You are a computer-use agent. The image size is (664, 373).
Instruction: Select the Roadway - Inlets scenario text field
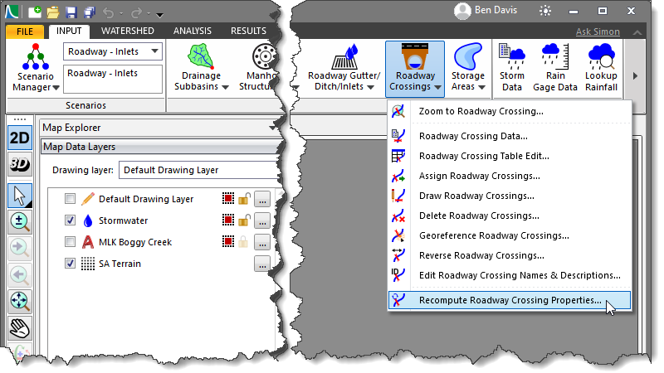[113, 79]
